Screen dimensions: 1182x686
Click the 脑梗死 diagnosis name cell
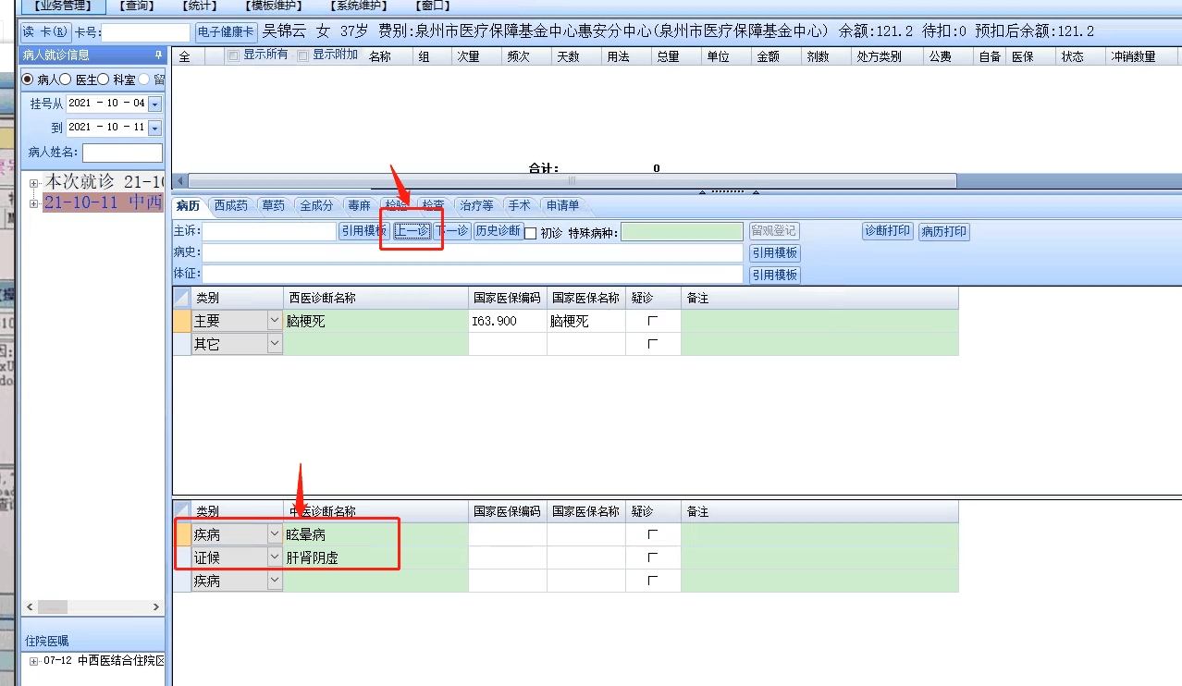376,321
